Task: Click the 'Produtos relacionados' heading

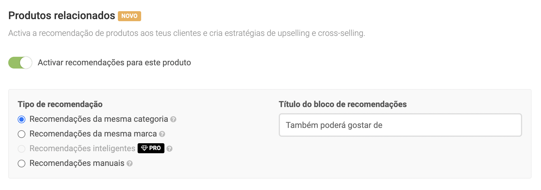Action: [x=62, y=16]
